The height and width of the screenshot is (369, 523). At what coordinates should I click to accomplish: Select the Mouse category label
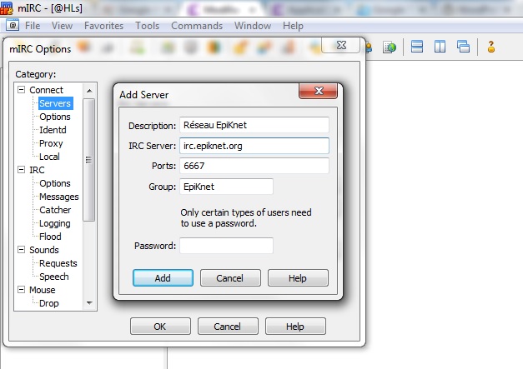tap(43, 290)
